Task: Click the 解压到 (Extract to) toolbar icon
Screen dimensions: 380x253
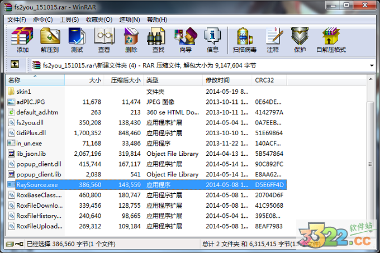Action: click(50, 36)
